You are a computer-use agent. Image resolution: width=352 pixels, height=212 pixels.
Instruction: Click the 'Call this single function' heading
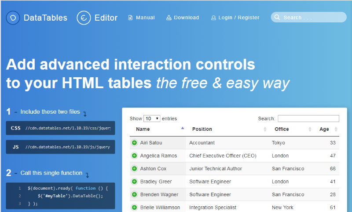click(51, 173)
